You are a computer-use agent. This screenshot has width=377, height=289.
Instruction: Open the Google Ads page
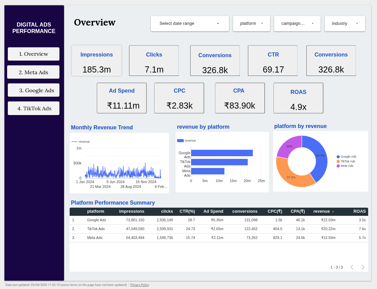tap(34, 90)
